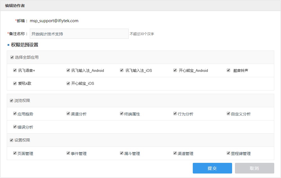This screenshot has height=178, width=281.
Task: Toggle 渠道分析 browse permission checkbox
Action: 68,113
